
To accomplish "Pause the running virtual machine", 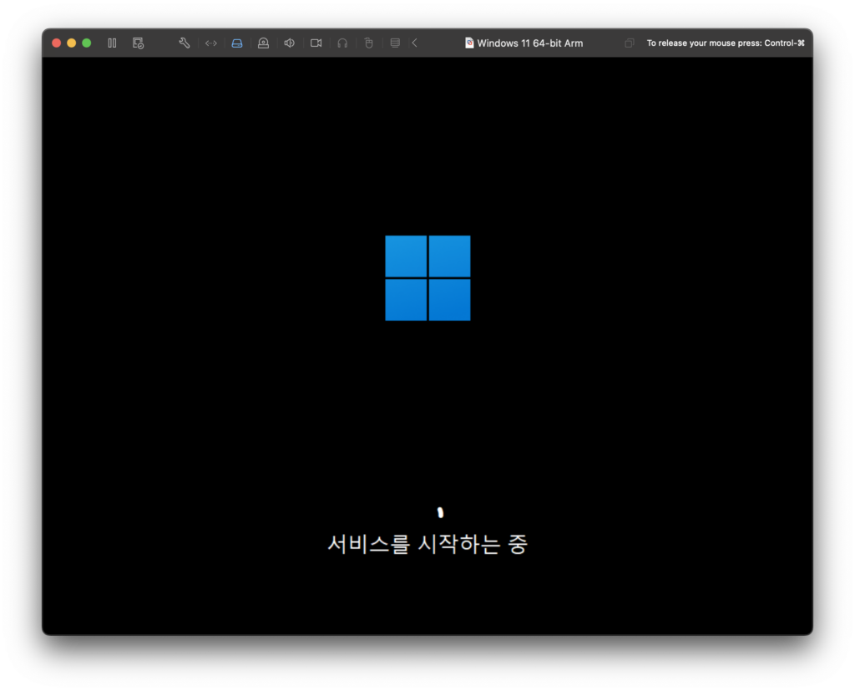I will tap(112, 43).
